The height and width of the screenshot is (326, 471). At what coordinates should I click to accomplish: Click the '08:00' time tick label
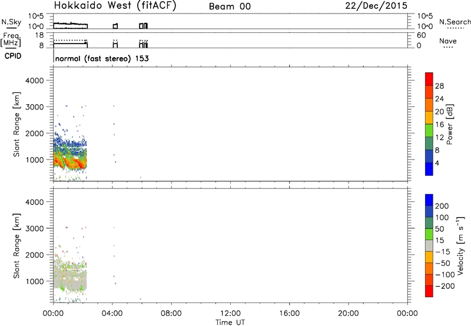(171, 314)
